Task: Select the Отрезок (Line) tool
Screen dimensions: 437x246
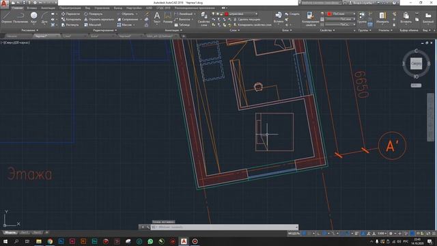Action: 6,17
